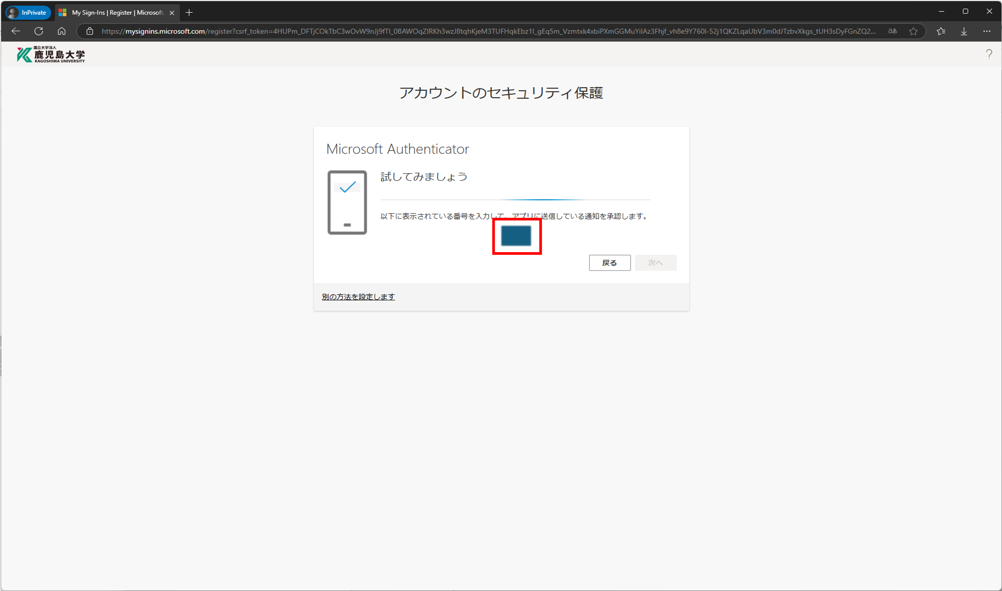1002x591 pixels.
Task: Click the 次へ button
Action: (x=655, y=263)
